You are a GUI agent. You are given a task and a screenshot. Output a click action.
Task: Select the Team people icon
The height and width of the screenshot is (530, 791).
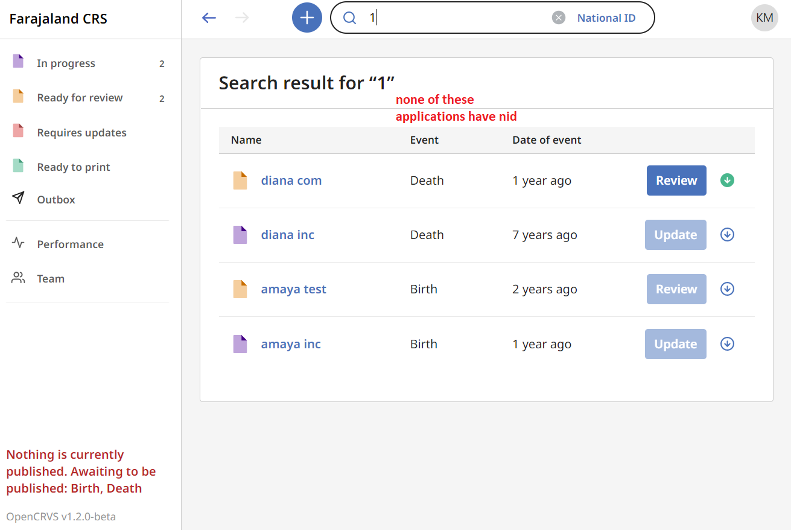pyautogui.click(x=17, y=278)
